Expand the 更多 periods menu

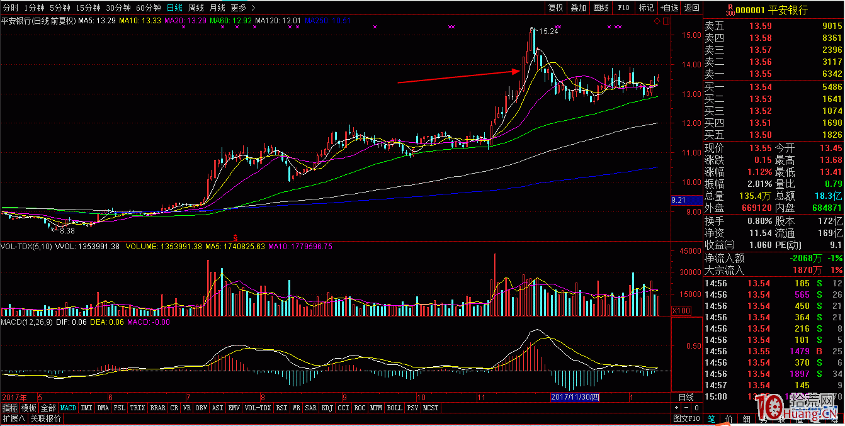pyautogui.click(x=243, y=8)
